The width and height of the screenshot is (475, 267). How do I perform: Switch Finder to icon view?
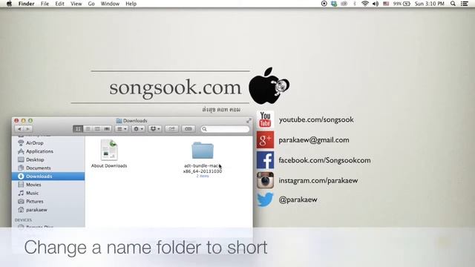pos(78,129)
